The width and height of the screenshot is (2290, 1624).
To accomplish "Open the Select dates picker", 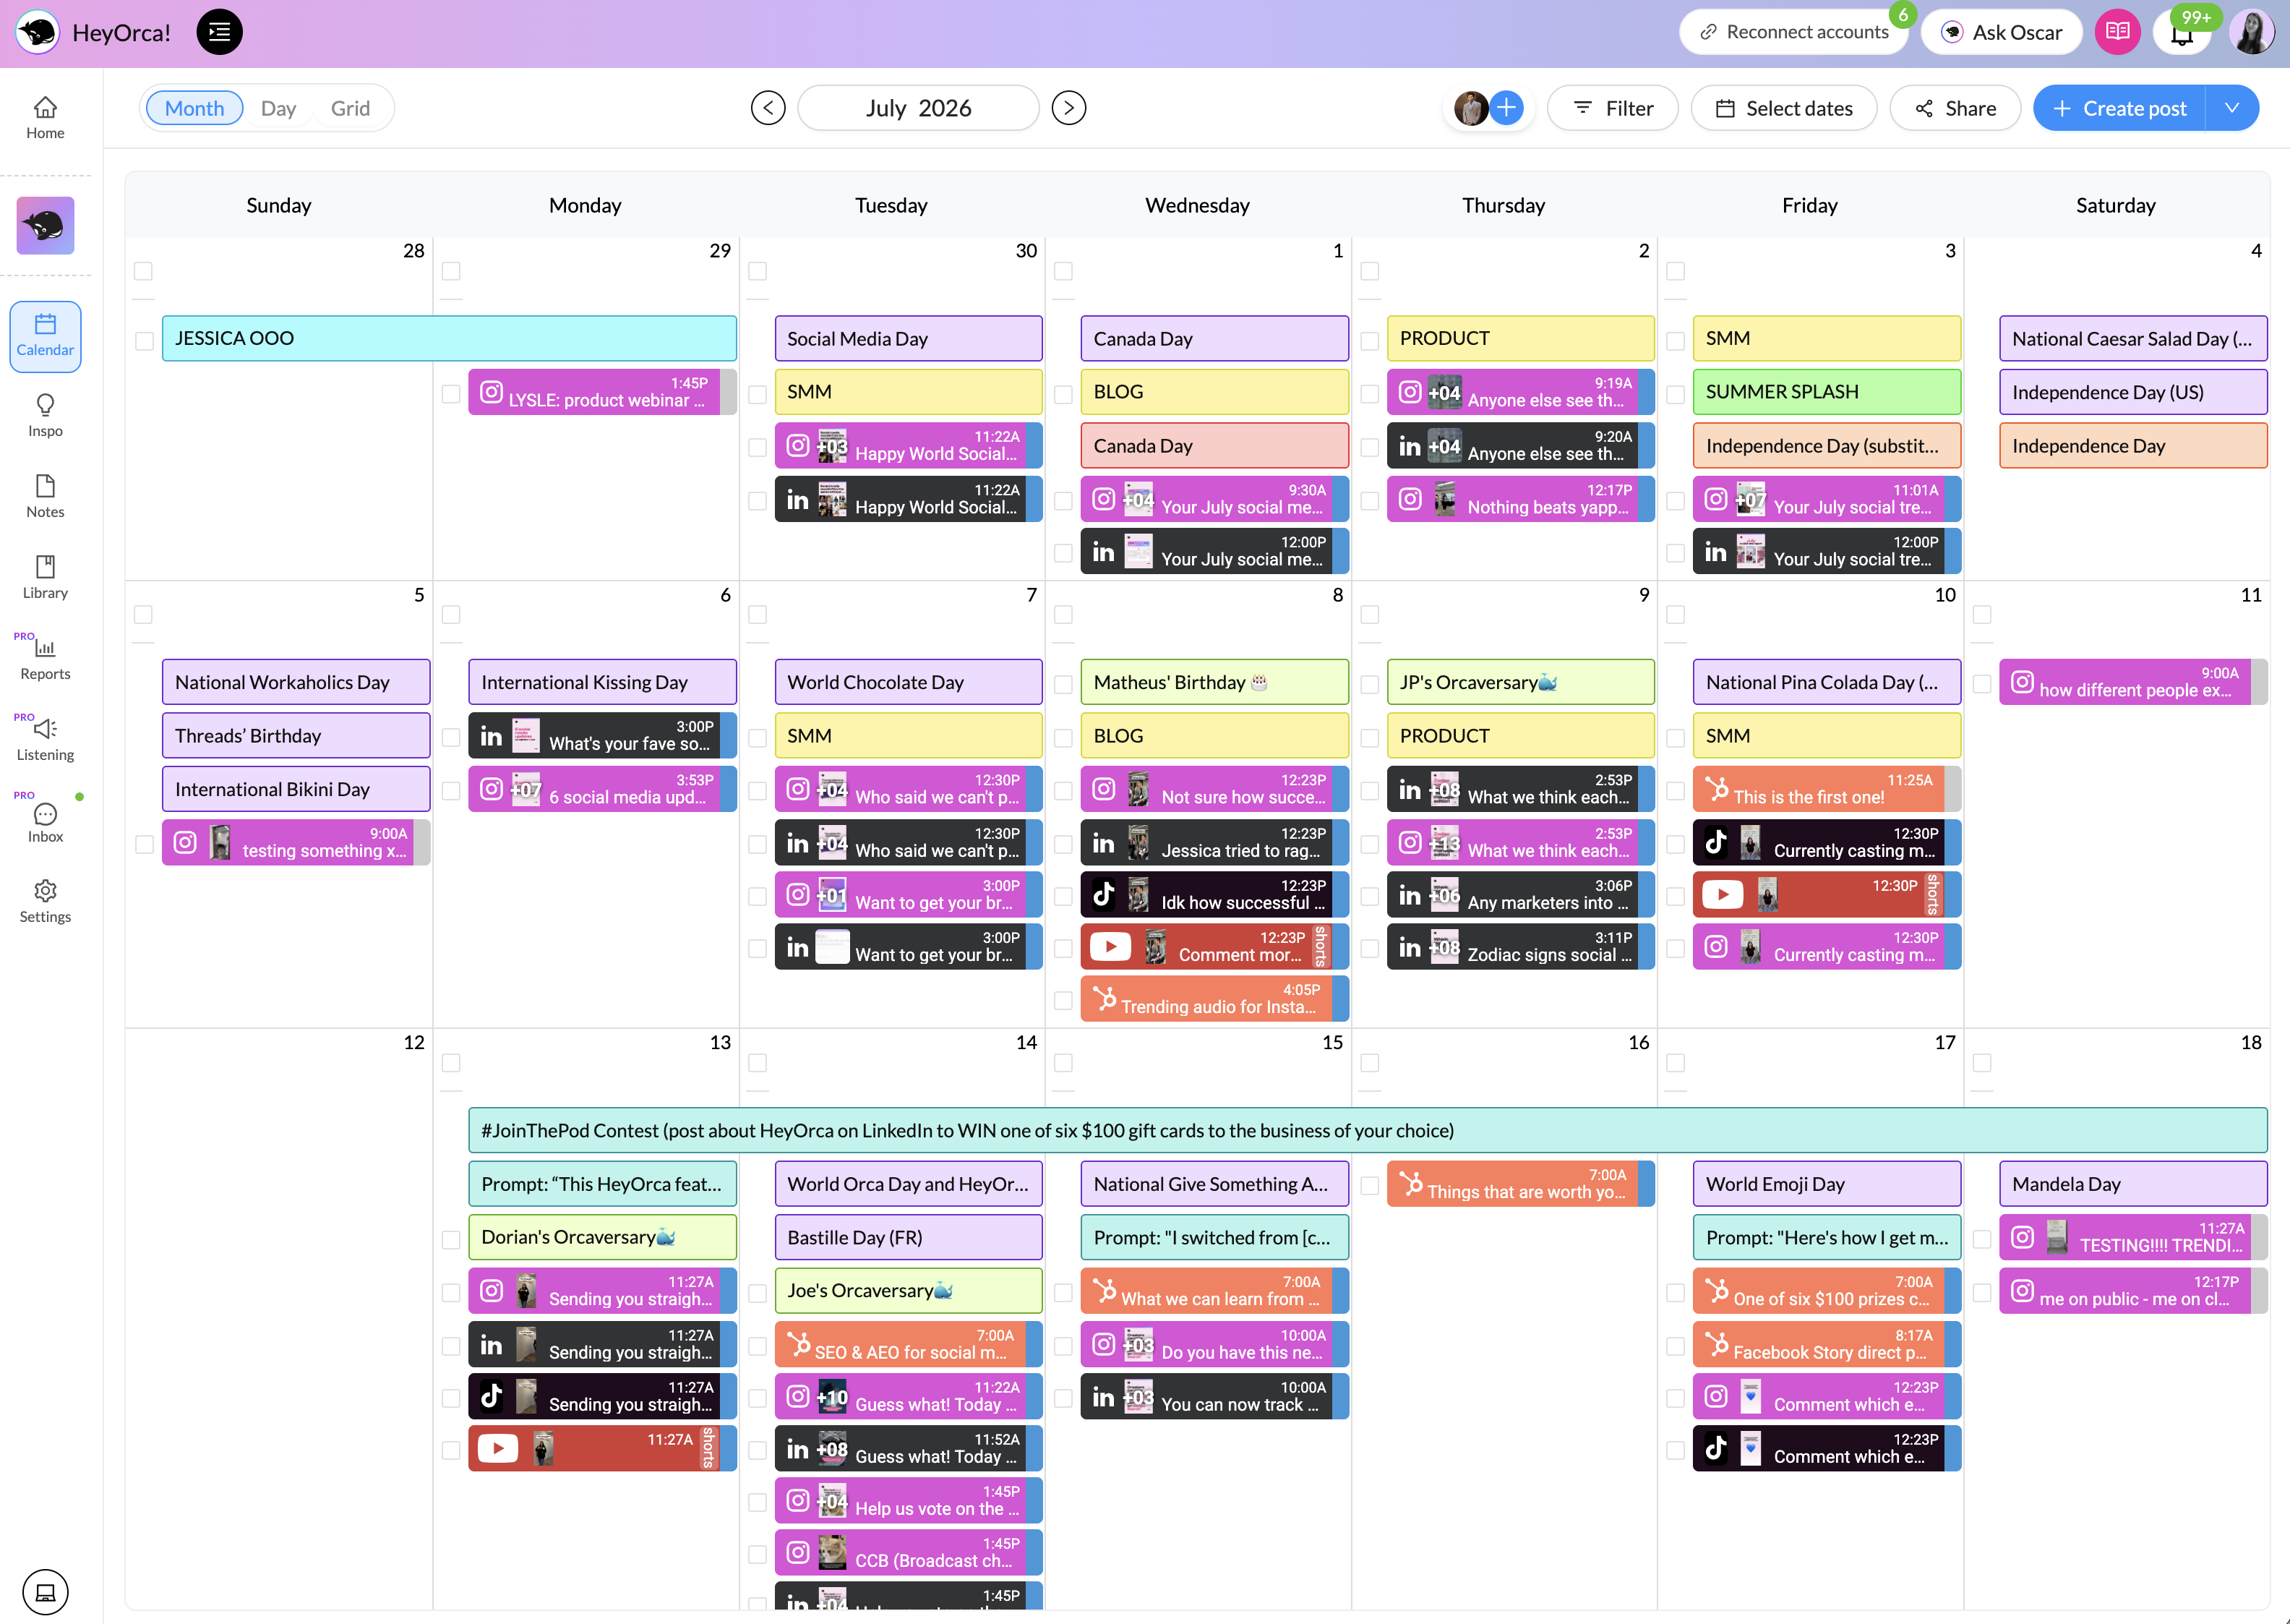I will pyautogui.click(x=1783, y=108).
